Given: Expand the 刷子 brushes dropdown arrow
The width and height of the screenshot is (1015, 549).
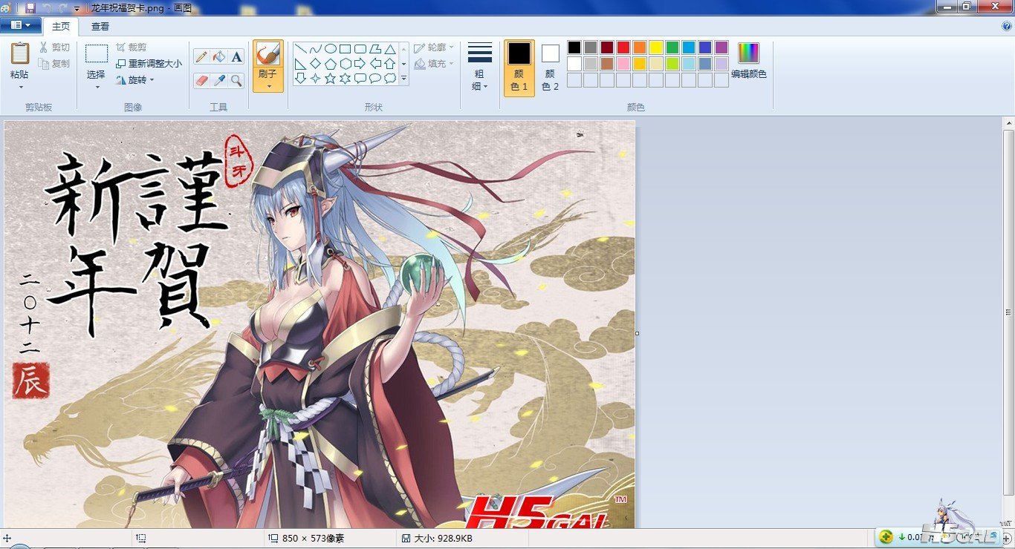Looking at the screenshot, I should 267,86.
